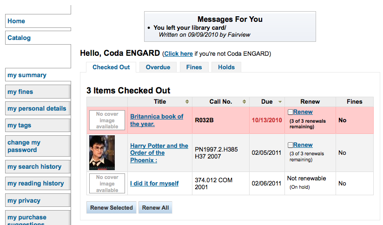Viewport: 383px width, 225px height.
Task: Switch to the Holds tab
Action: pos(226,67)
